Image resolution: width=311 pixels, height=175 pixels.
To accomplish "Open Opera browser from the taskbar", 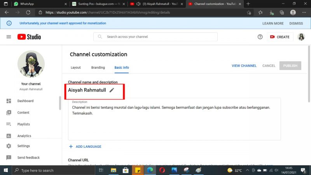I will click(162, 170).
